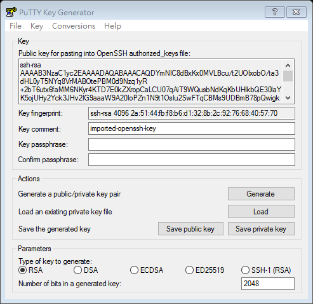Click the 'Key passphrase:' label
Viewport: 313px width, 304px height.
tap(43, 144)
